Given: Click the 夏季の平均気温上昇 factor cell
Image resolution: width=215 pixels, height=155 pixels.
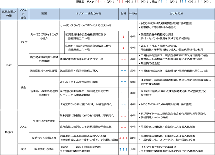Looking at the screenshot, I should pos(44,138).
